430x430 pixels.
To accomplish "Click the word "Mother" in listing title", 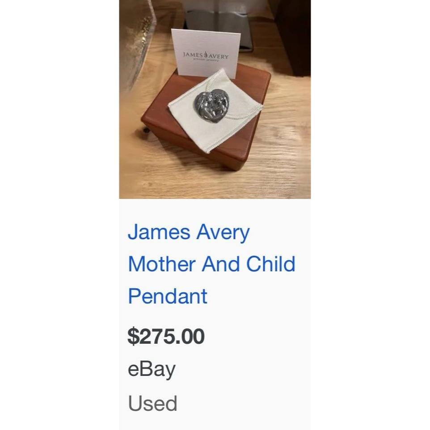I will pyautogui.click(x=161, y=264).
